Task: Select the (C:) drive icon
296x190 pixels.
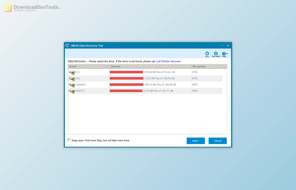Action: [72, 72]
